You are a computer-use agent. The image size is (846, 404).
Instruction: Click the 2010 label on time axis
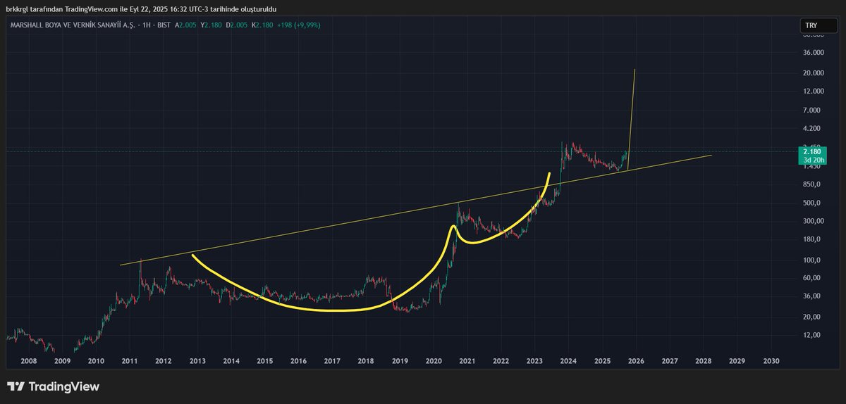click(x=96, y=360)
